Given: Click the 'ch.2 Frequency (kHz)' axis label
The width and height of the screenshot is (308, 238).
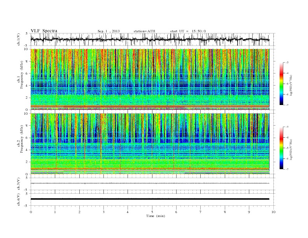Looking at the screenshot, I should [x=20, y=138].
